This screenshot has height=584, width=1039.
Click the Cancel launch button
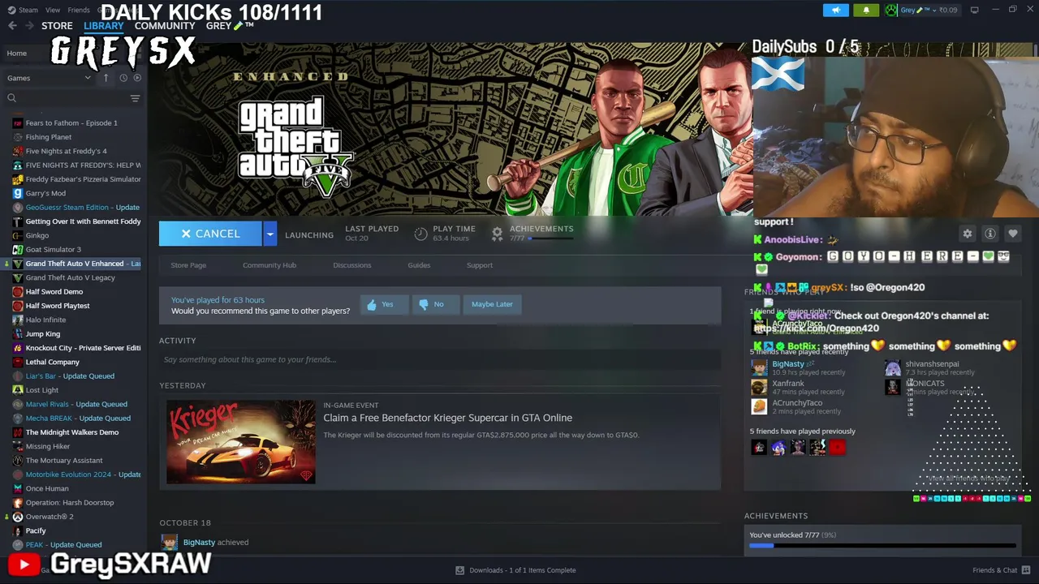(x=211, y=234)
